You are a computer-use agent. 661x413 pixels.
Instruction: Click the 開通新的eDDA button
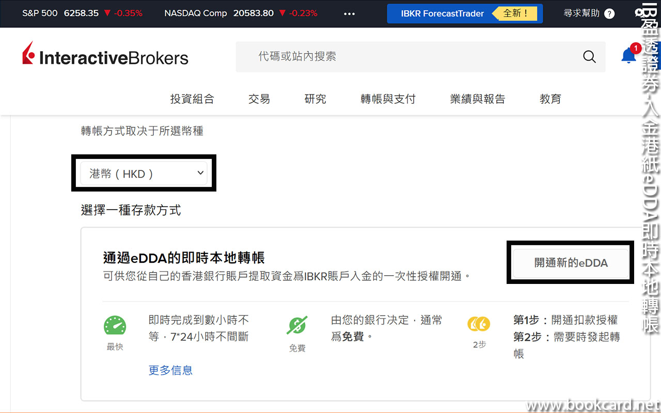pyautogui.click(x=571, y=263)
